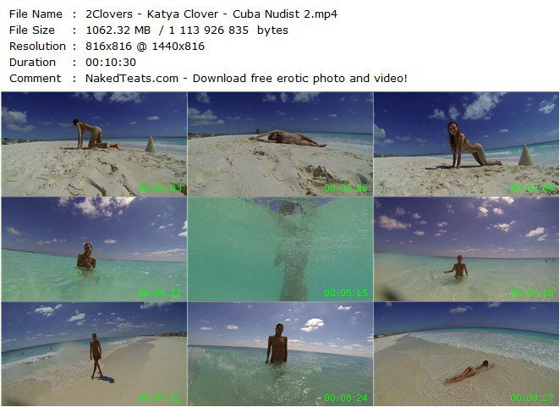Open the NakedTeats.com link in Comment

click(x=132, y=78)
